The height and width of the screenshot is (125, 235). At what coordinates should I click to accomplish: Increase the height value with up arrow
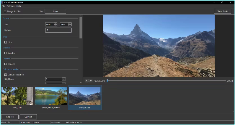pyautogui.click(x=70, y=23)
